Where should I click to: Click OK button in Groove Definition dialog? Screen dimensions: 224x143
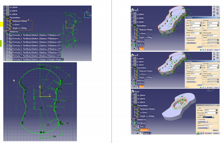tap(201, 133)
